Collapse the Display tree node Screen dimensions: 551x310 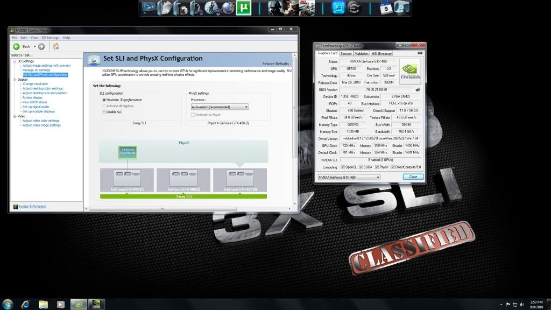point(15,80)
